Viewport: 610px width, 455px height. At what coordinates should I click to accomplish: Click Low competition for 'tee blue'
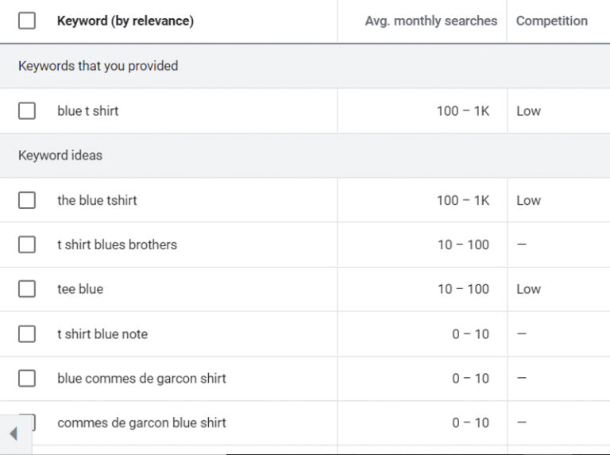(x=528, y=289)
